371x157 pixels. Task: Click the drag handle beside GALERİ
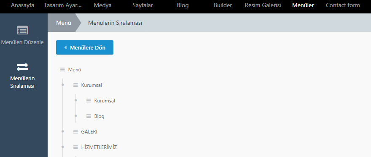coord(75,132)
